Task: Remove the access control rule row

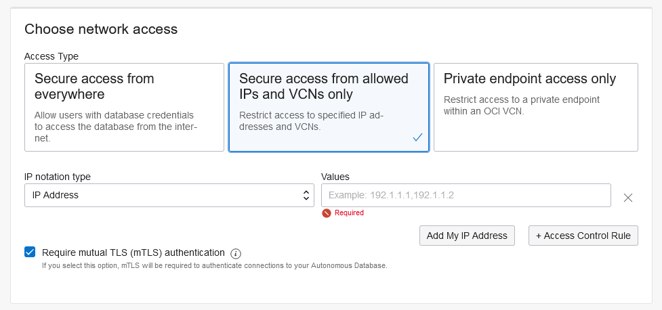Action: (628, 198)
